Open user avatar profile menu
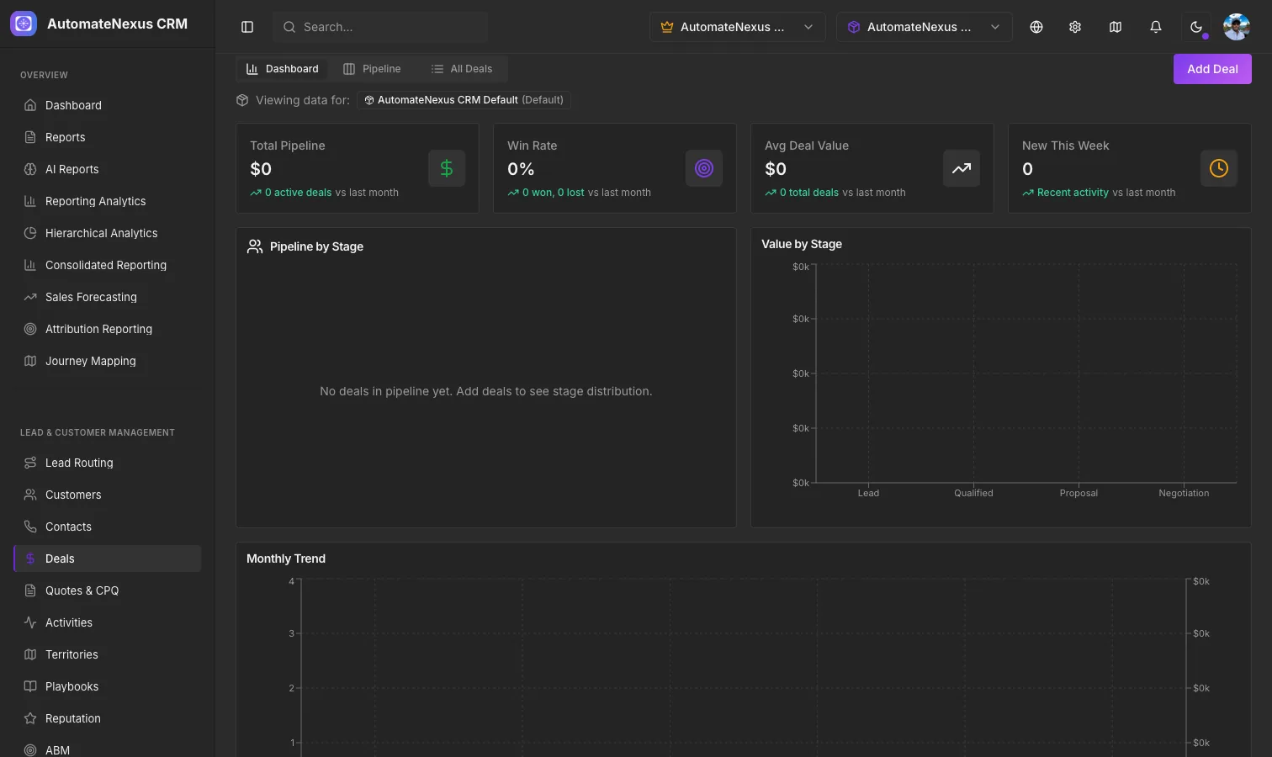The width and height of the screenshot is (1272, 757). pos(1237,27)
